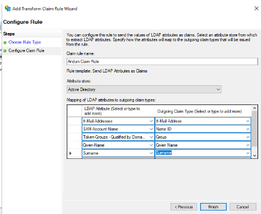Open the Attribute store Active Directory dropdown
The width and height of the screenshot is (261, 214).
144,89
